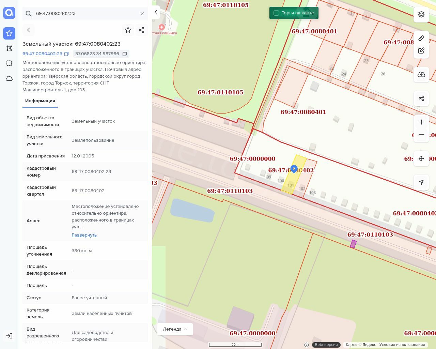Image resolution: width=436 pixels, height=349 pixels.
Task: Open the map layers panel
Action: [x=421, y=14]
